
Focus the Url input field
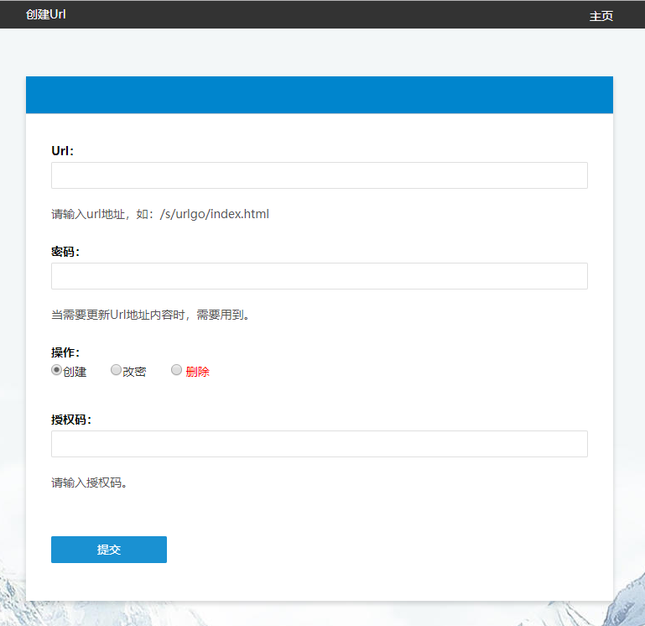pyautogui.click(x=320, y=175)
